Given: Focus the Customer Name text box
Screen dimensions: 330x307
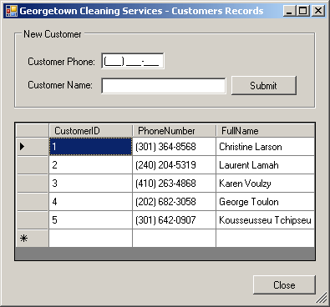Looking at the screenshot, I should click(164, 86).
